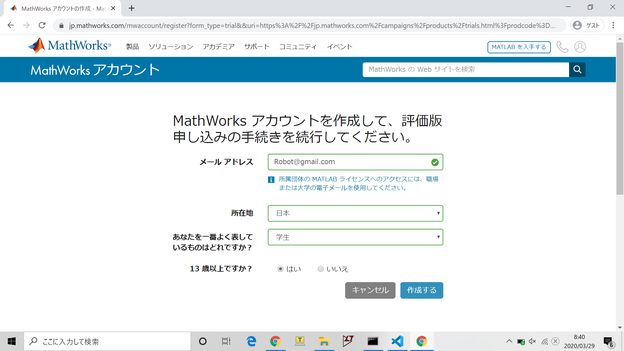Show hidden system tray icons
This screenshot has width=624, height=351.
[x=509, y=341]
